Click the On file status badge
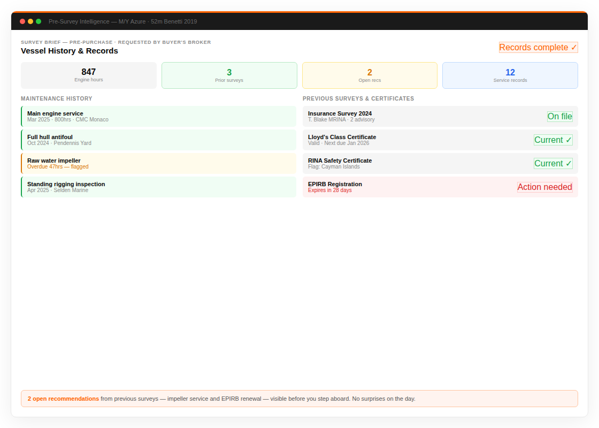 tap(559, 116)
